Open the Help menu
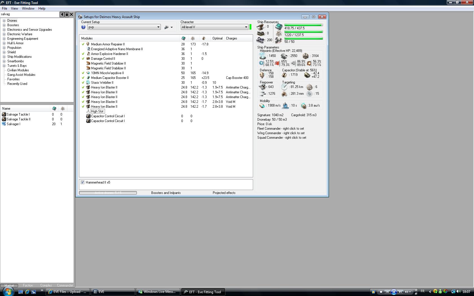 [42, 8]
